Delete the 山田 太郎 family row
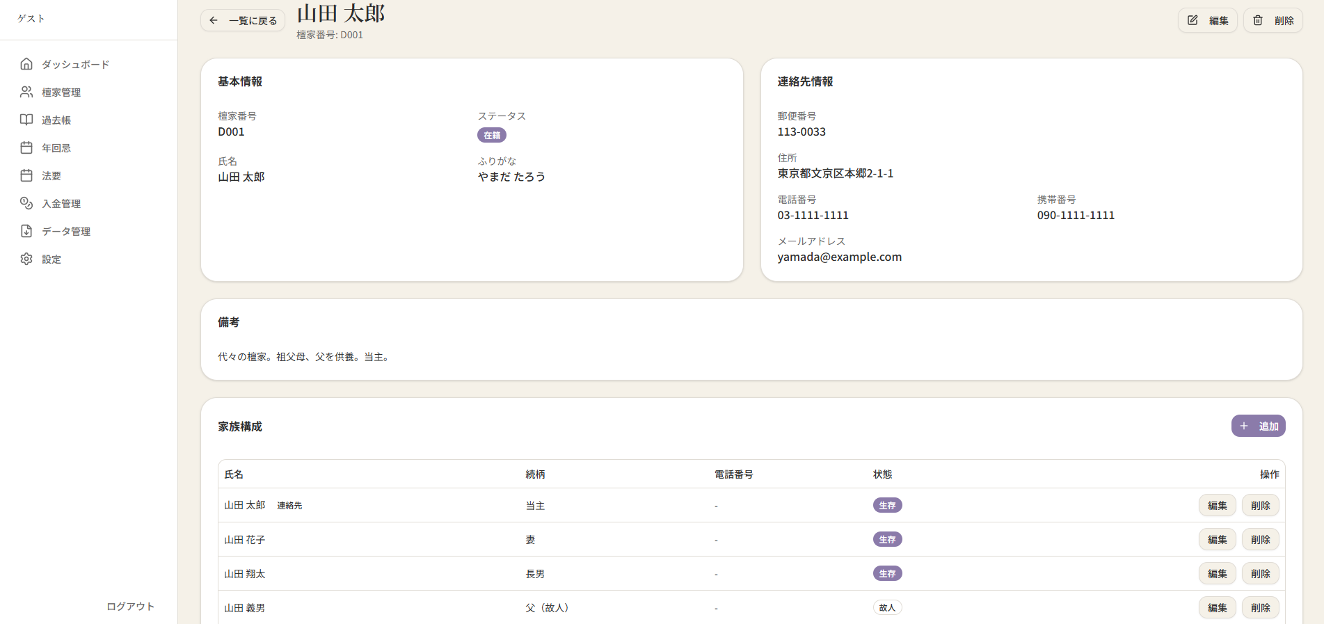Viewport: 1324px width, 624px height. [1260, 505]
